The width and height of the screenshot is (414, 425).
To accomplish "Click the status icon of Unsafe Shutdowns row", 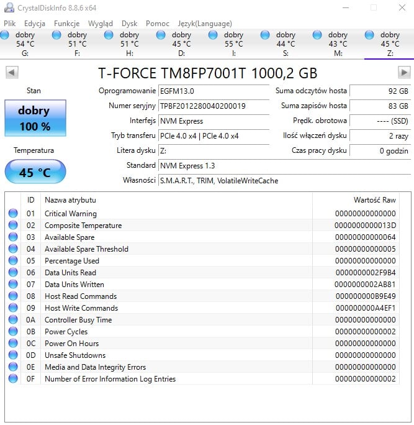I will (x=13, y=355).
